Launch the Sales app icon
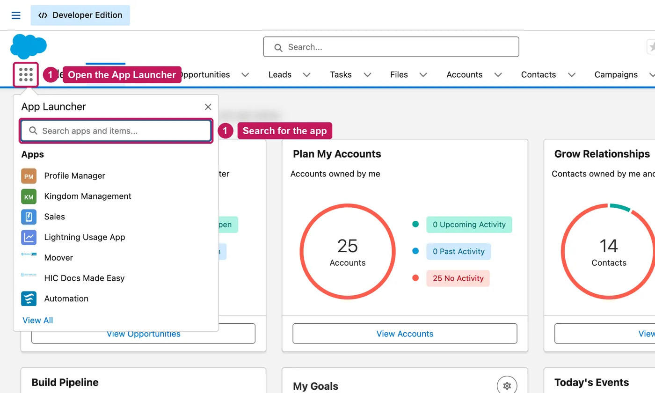The height and width of the screenshot is (393, 655). click(29, 217)
